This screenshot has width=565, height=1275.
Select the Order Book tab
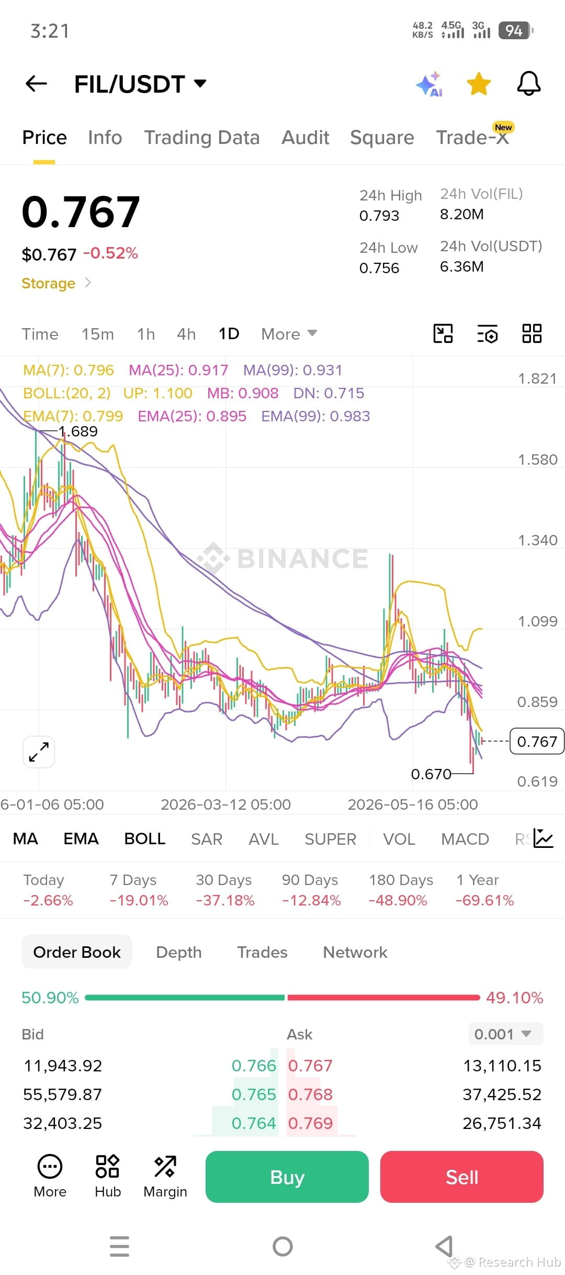coord(77,952)
